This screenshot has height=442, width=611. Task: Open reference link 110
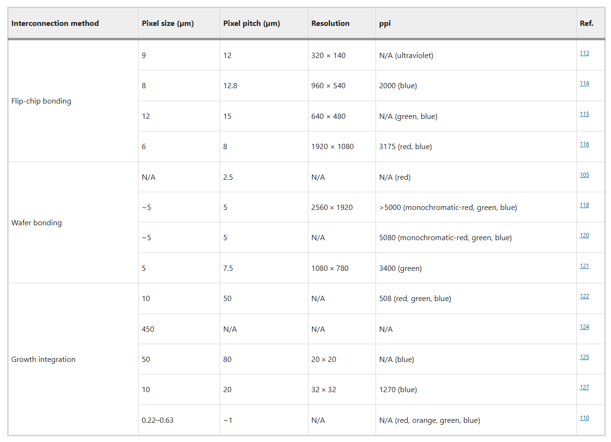coord(584,418)
